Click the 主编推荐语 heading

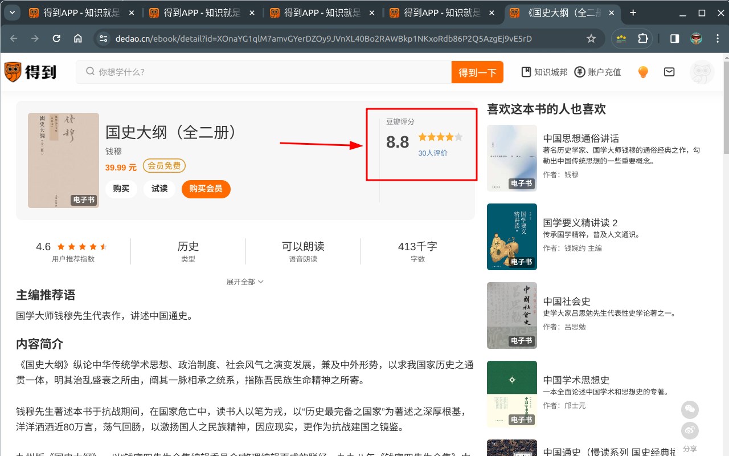tap(46, 295)
